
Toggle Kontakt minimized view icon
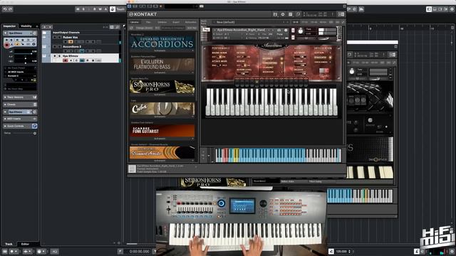tap(298, 14)
